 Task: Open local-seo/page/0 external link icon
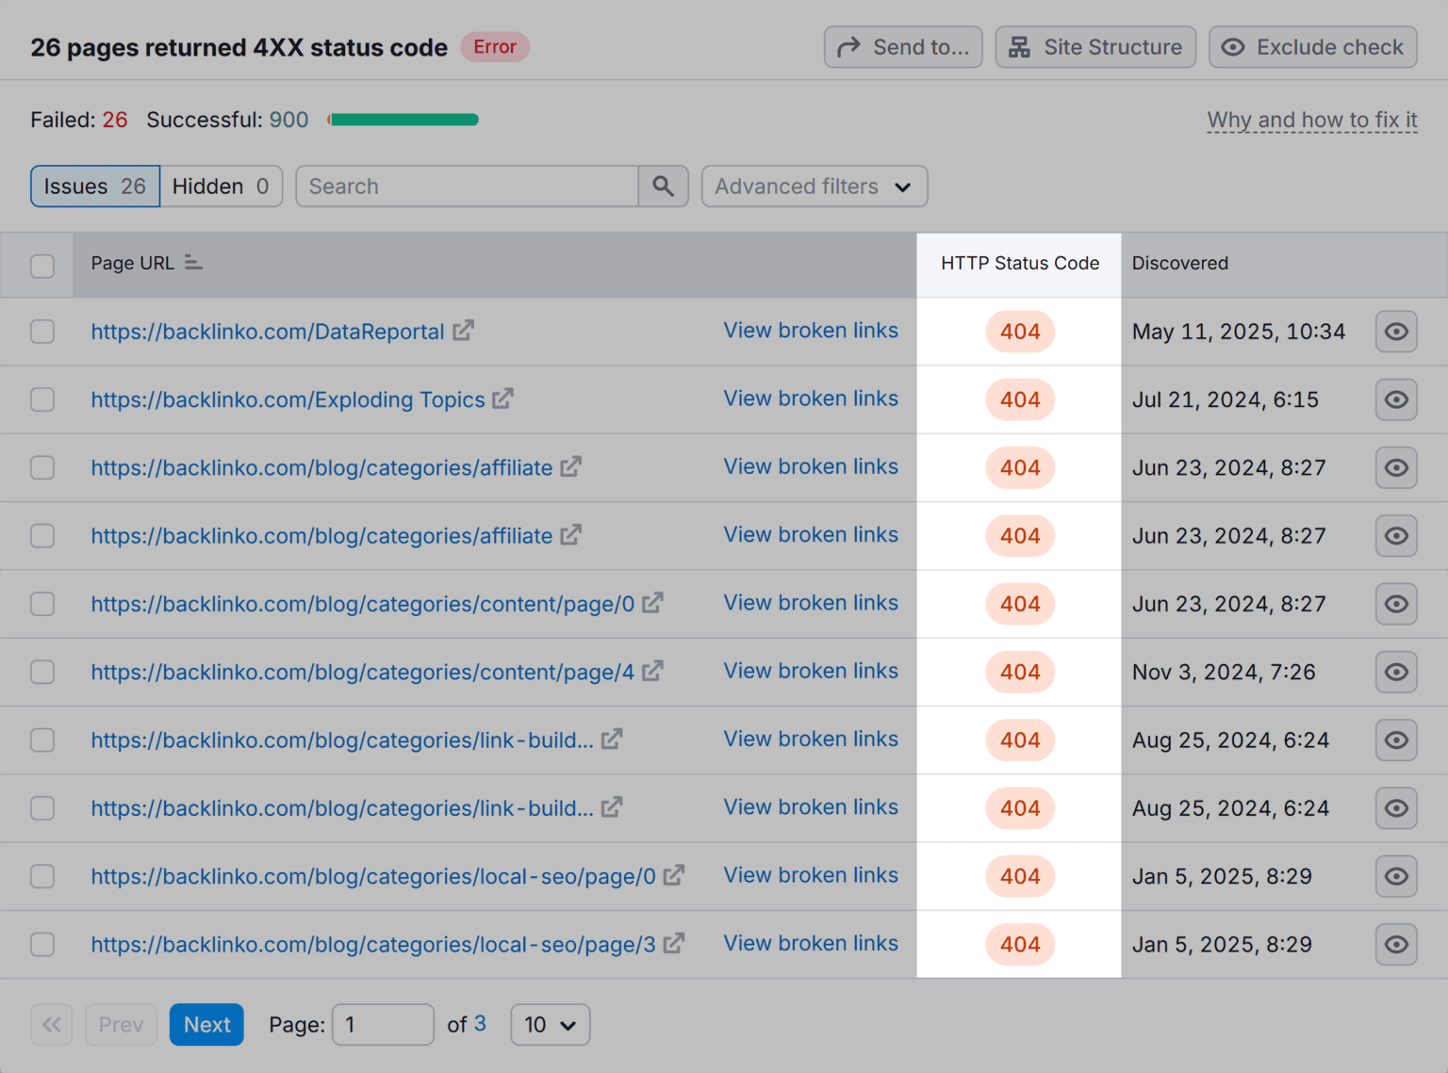click(x=673, y=875)
